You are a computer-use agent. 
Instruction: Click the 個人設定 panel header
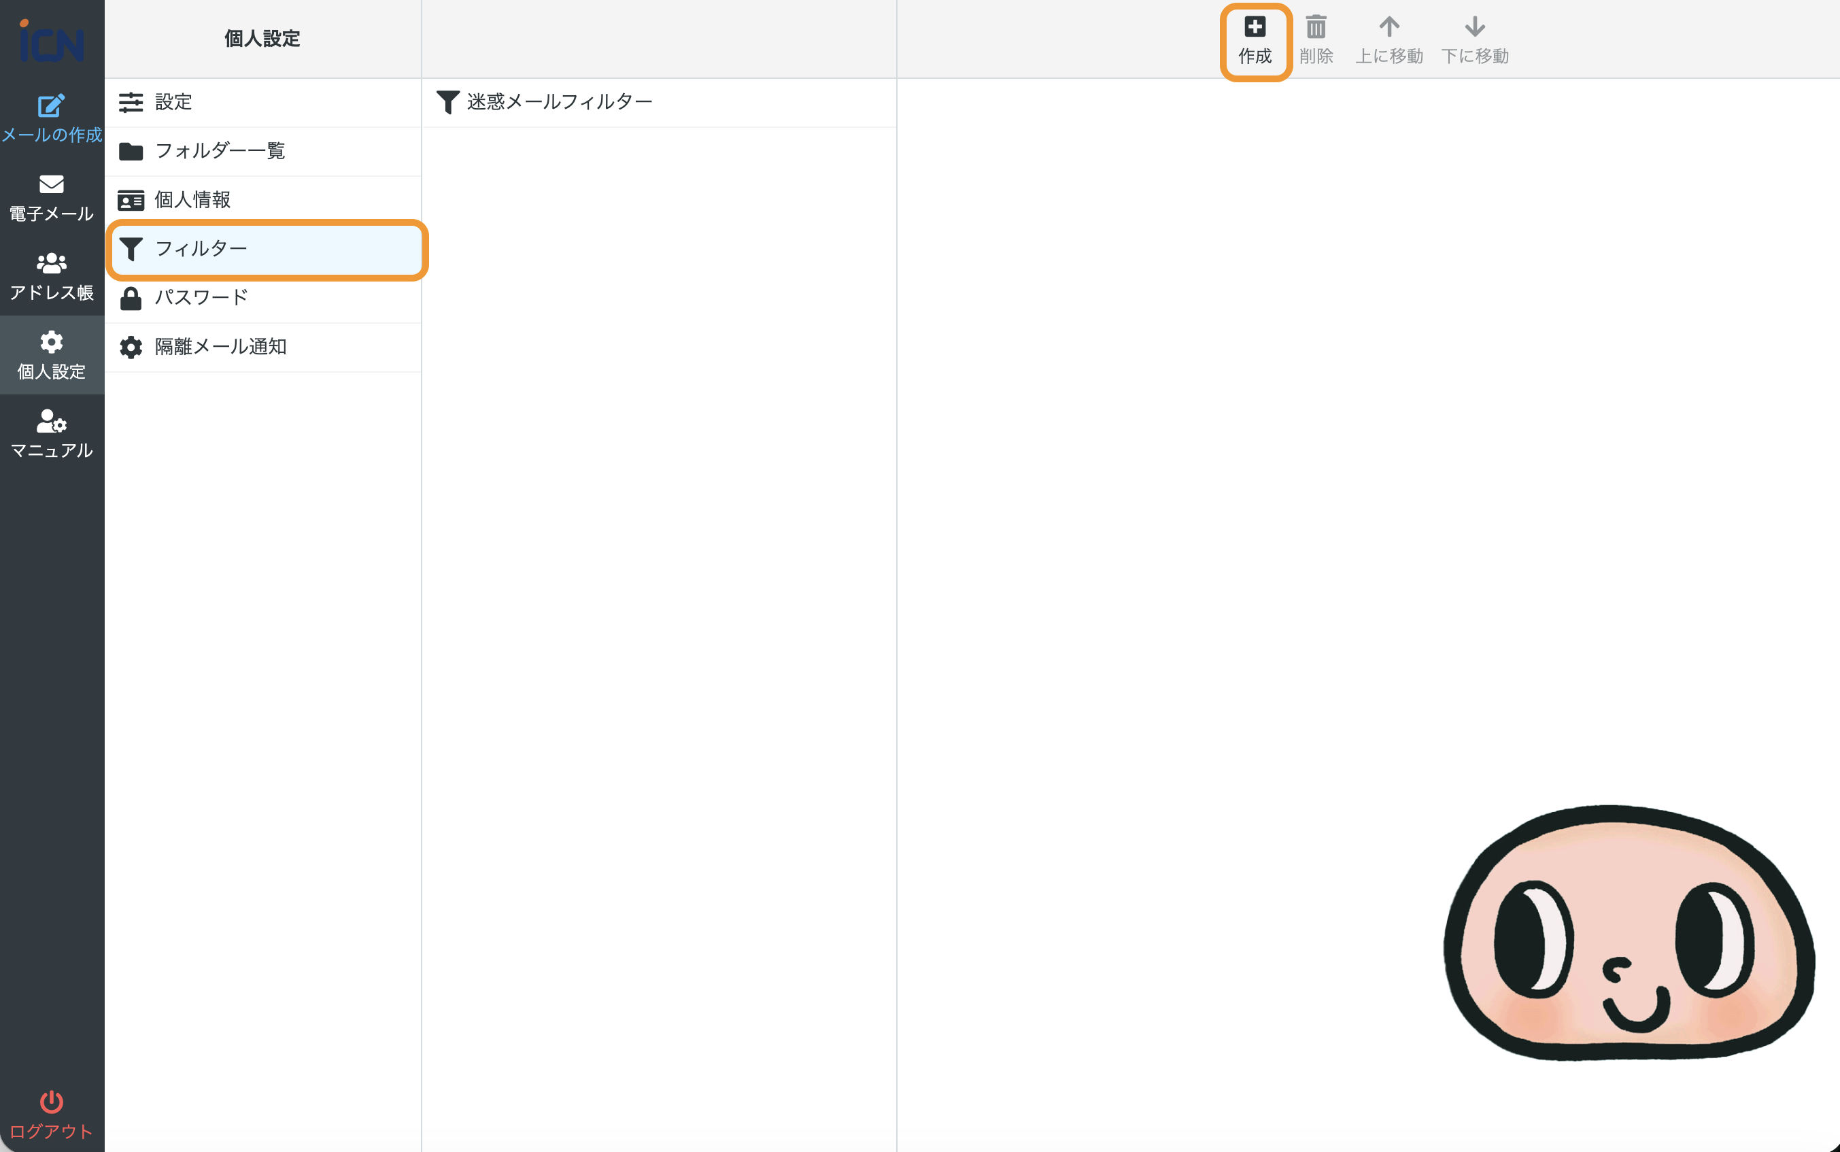coord(262,39)
